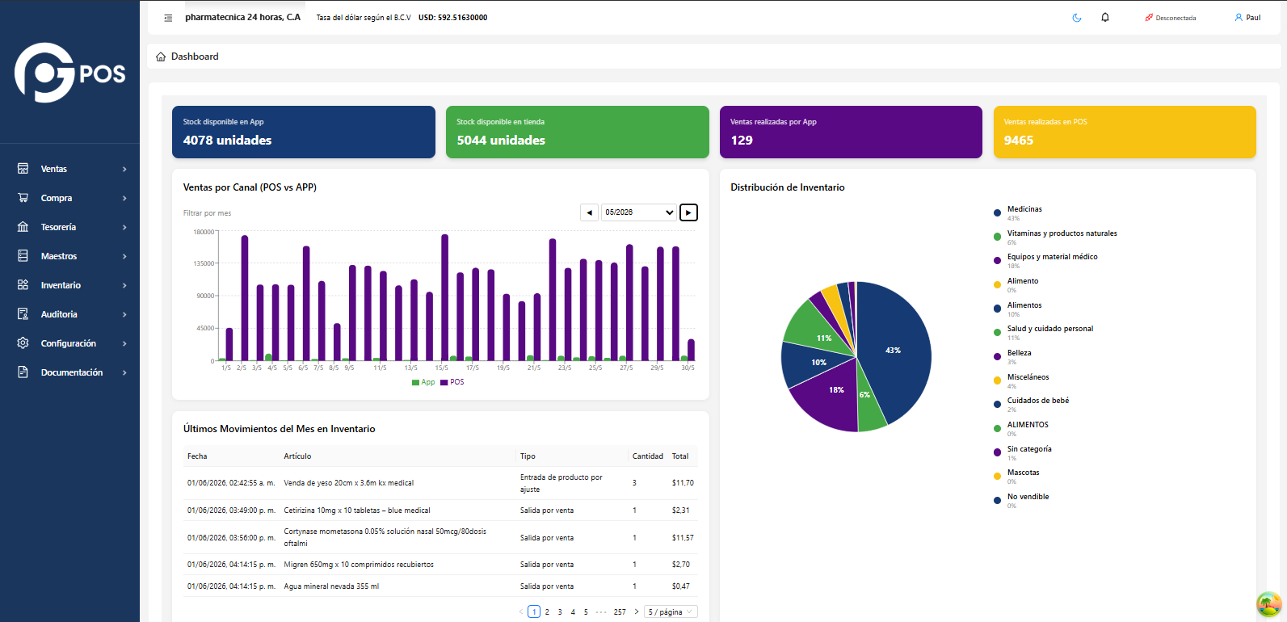The height and width of the screenshot is (622, 1287).
Task: Click the Configuración gear icon
Action: pos(23,343)
